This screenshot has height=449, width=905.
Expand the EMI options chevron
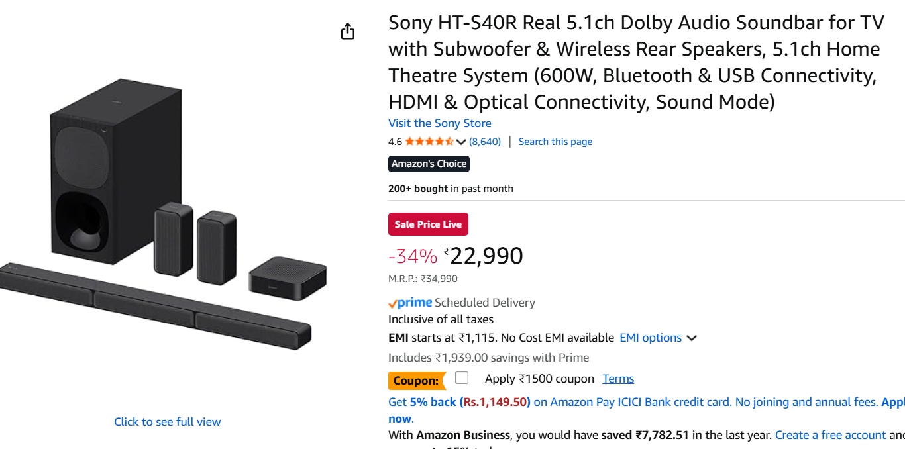point(692,338)
